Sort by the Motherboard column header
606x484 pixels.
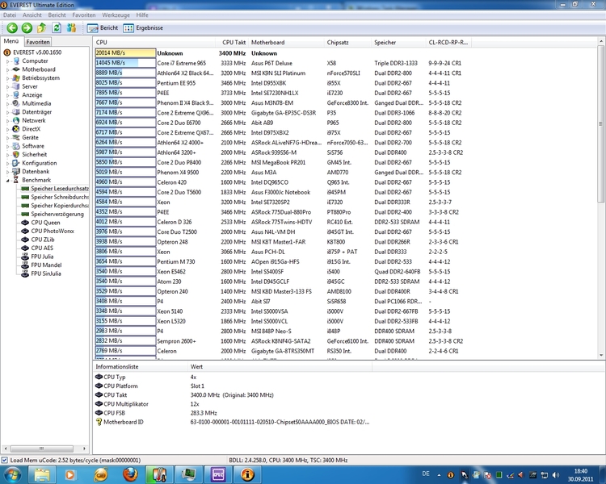point(286,43)
